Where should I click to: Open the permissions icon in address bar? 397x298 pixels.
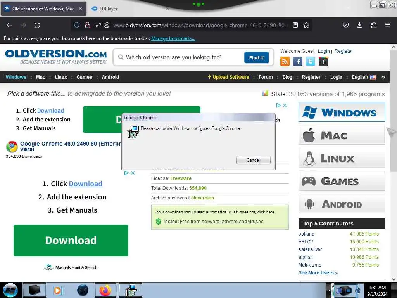[98, 25]
